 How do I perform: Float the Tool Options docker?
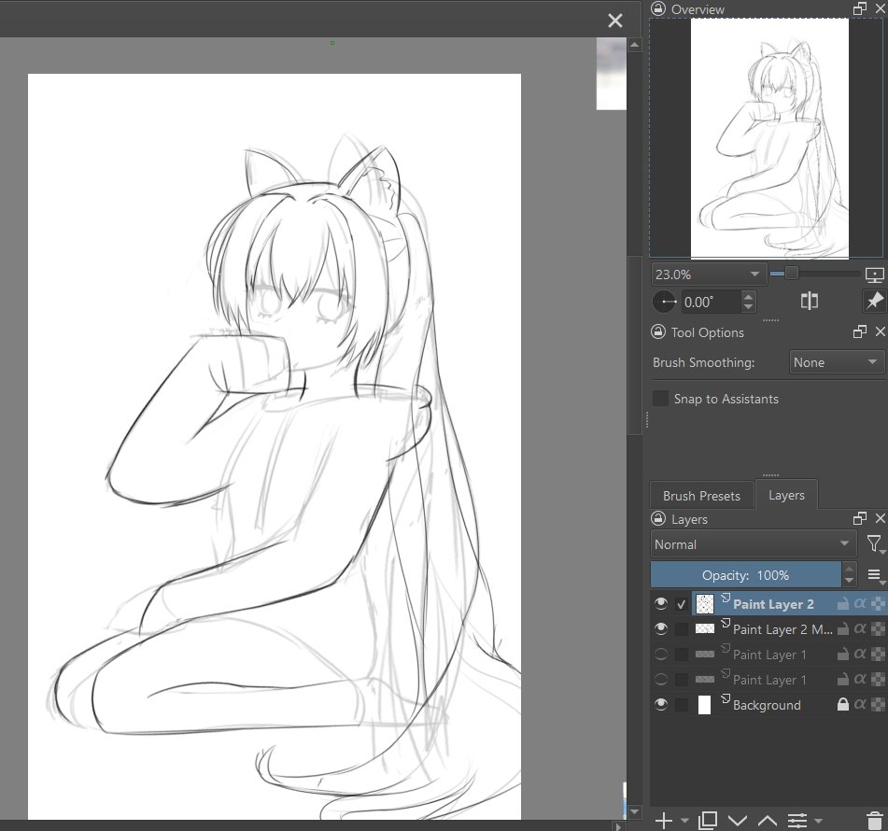click(860, 332)
